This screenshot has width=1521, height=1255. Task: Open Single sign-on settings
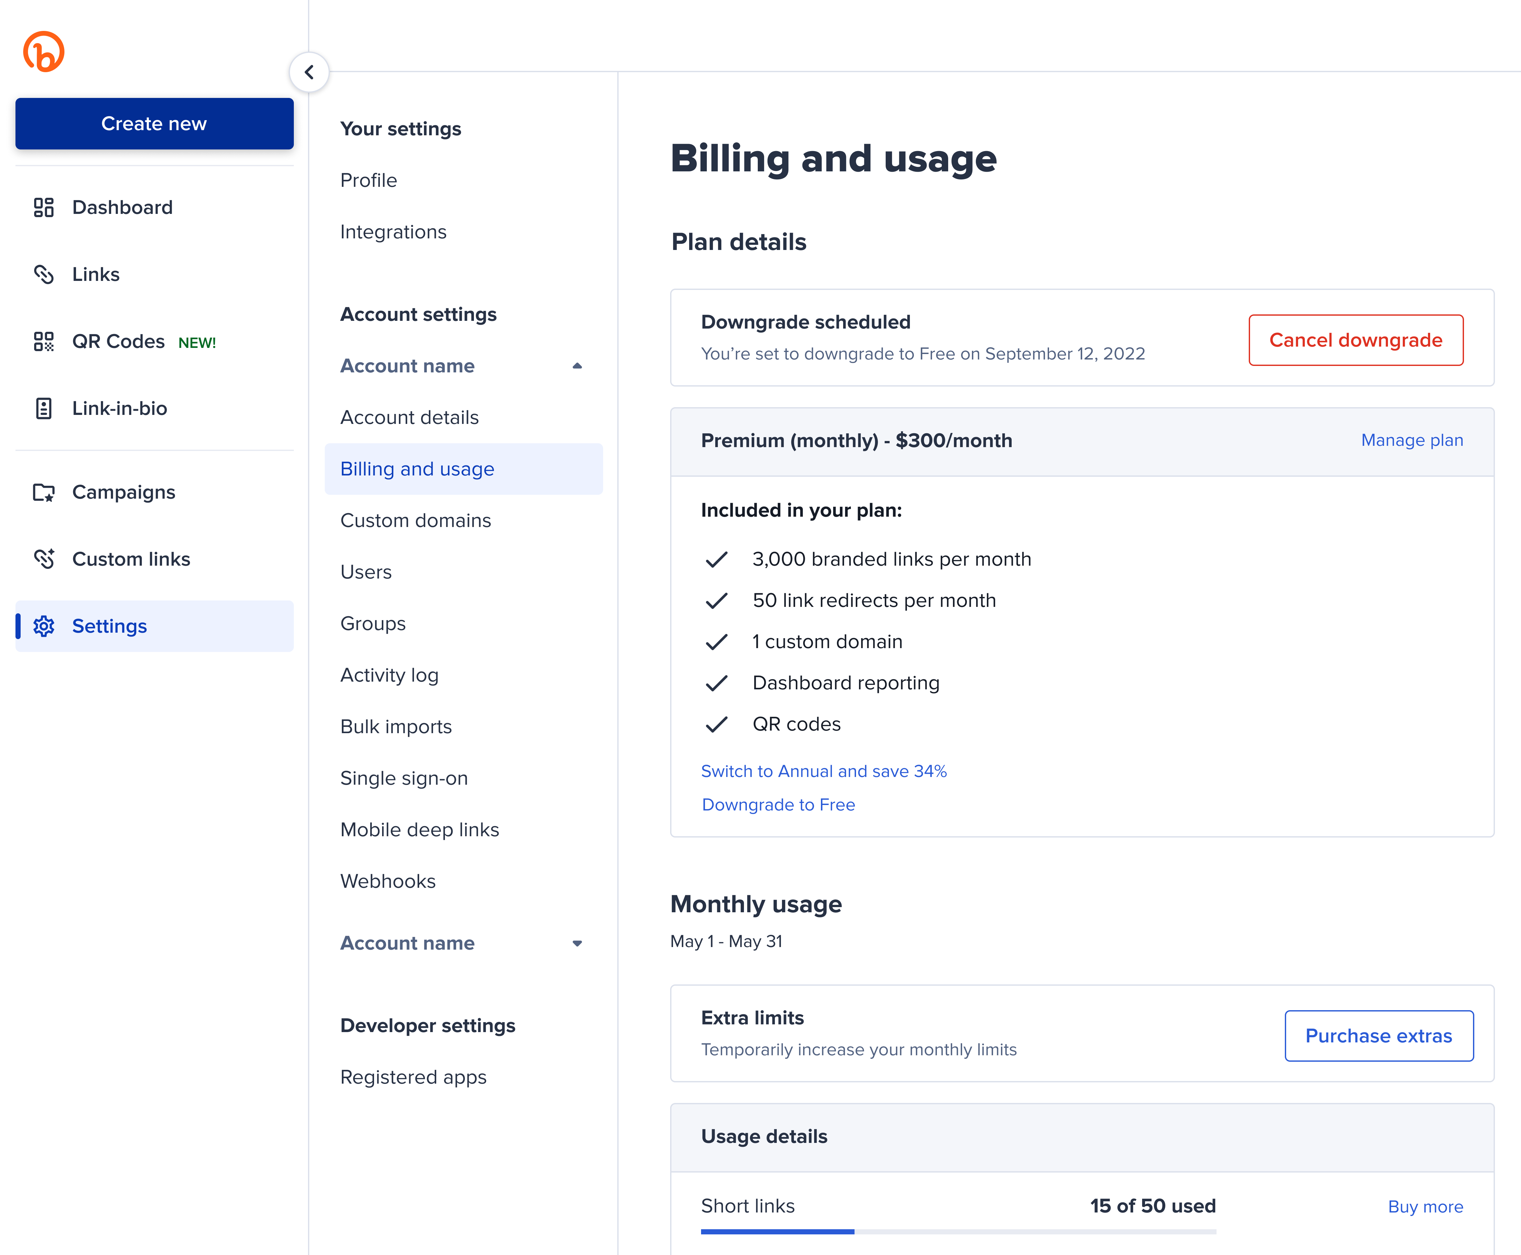[404, 779]
